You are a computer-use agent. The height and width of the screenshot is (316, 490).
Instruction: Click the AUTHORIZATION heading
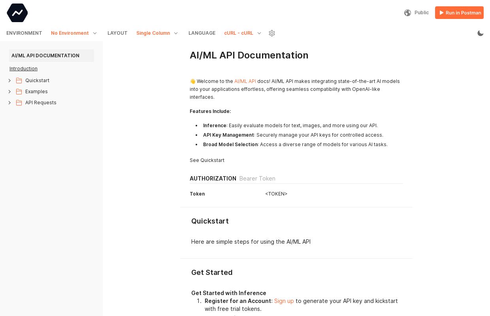pos(213,179)
